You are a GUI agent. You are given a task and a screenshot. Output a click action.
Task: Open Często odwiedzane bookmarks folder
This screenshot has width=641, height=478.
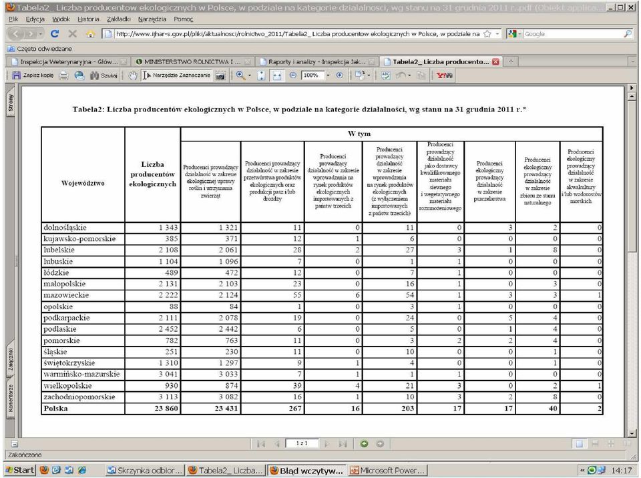click(39, 49)
